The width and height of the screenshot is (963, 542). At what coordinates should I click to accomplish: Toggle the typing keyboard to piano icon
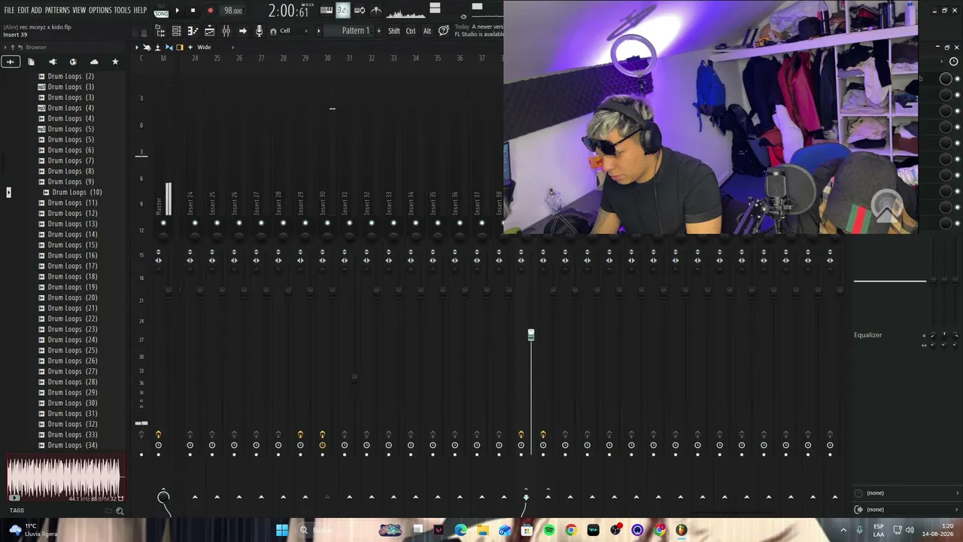pos(327,11)
